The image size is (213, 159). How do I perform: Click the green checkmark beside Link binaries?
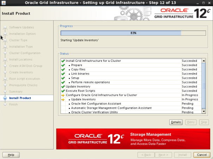63,74
